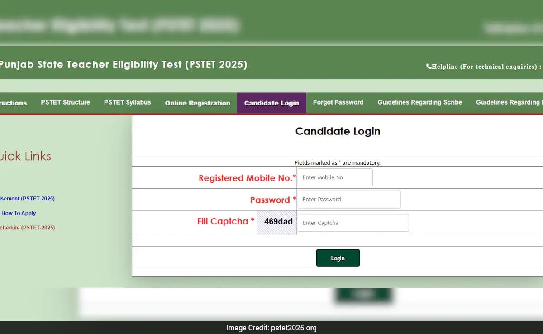This screenshot has height=334, width=543.
Task: Click the helpline phone icon
Action: [429, 67]
